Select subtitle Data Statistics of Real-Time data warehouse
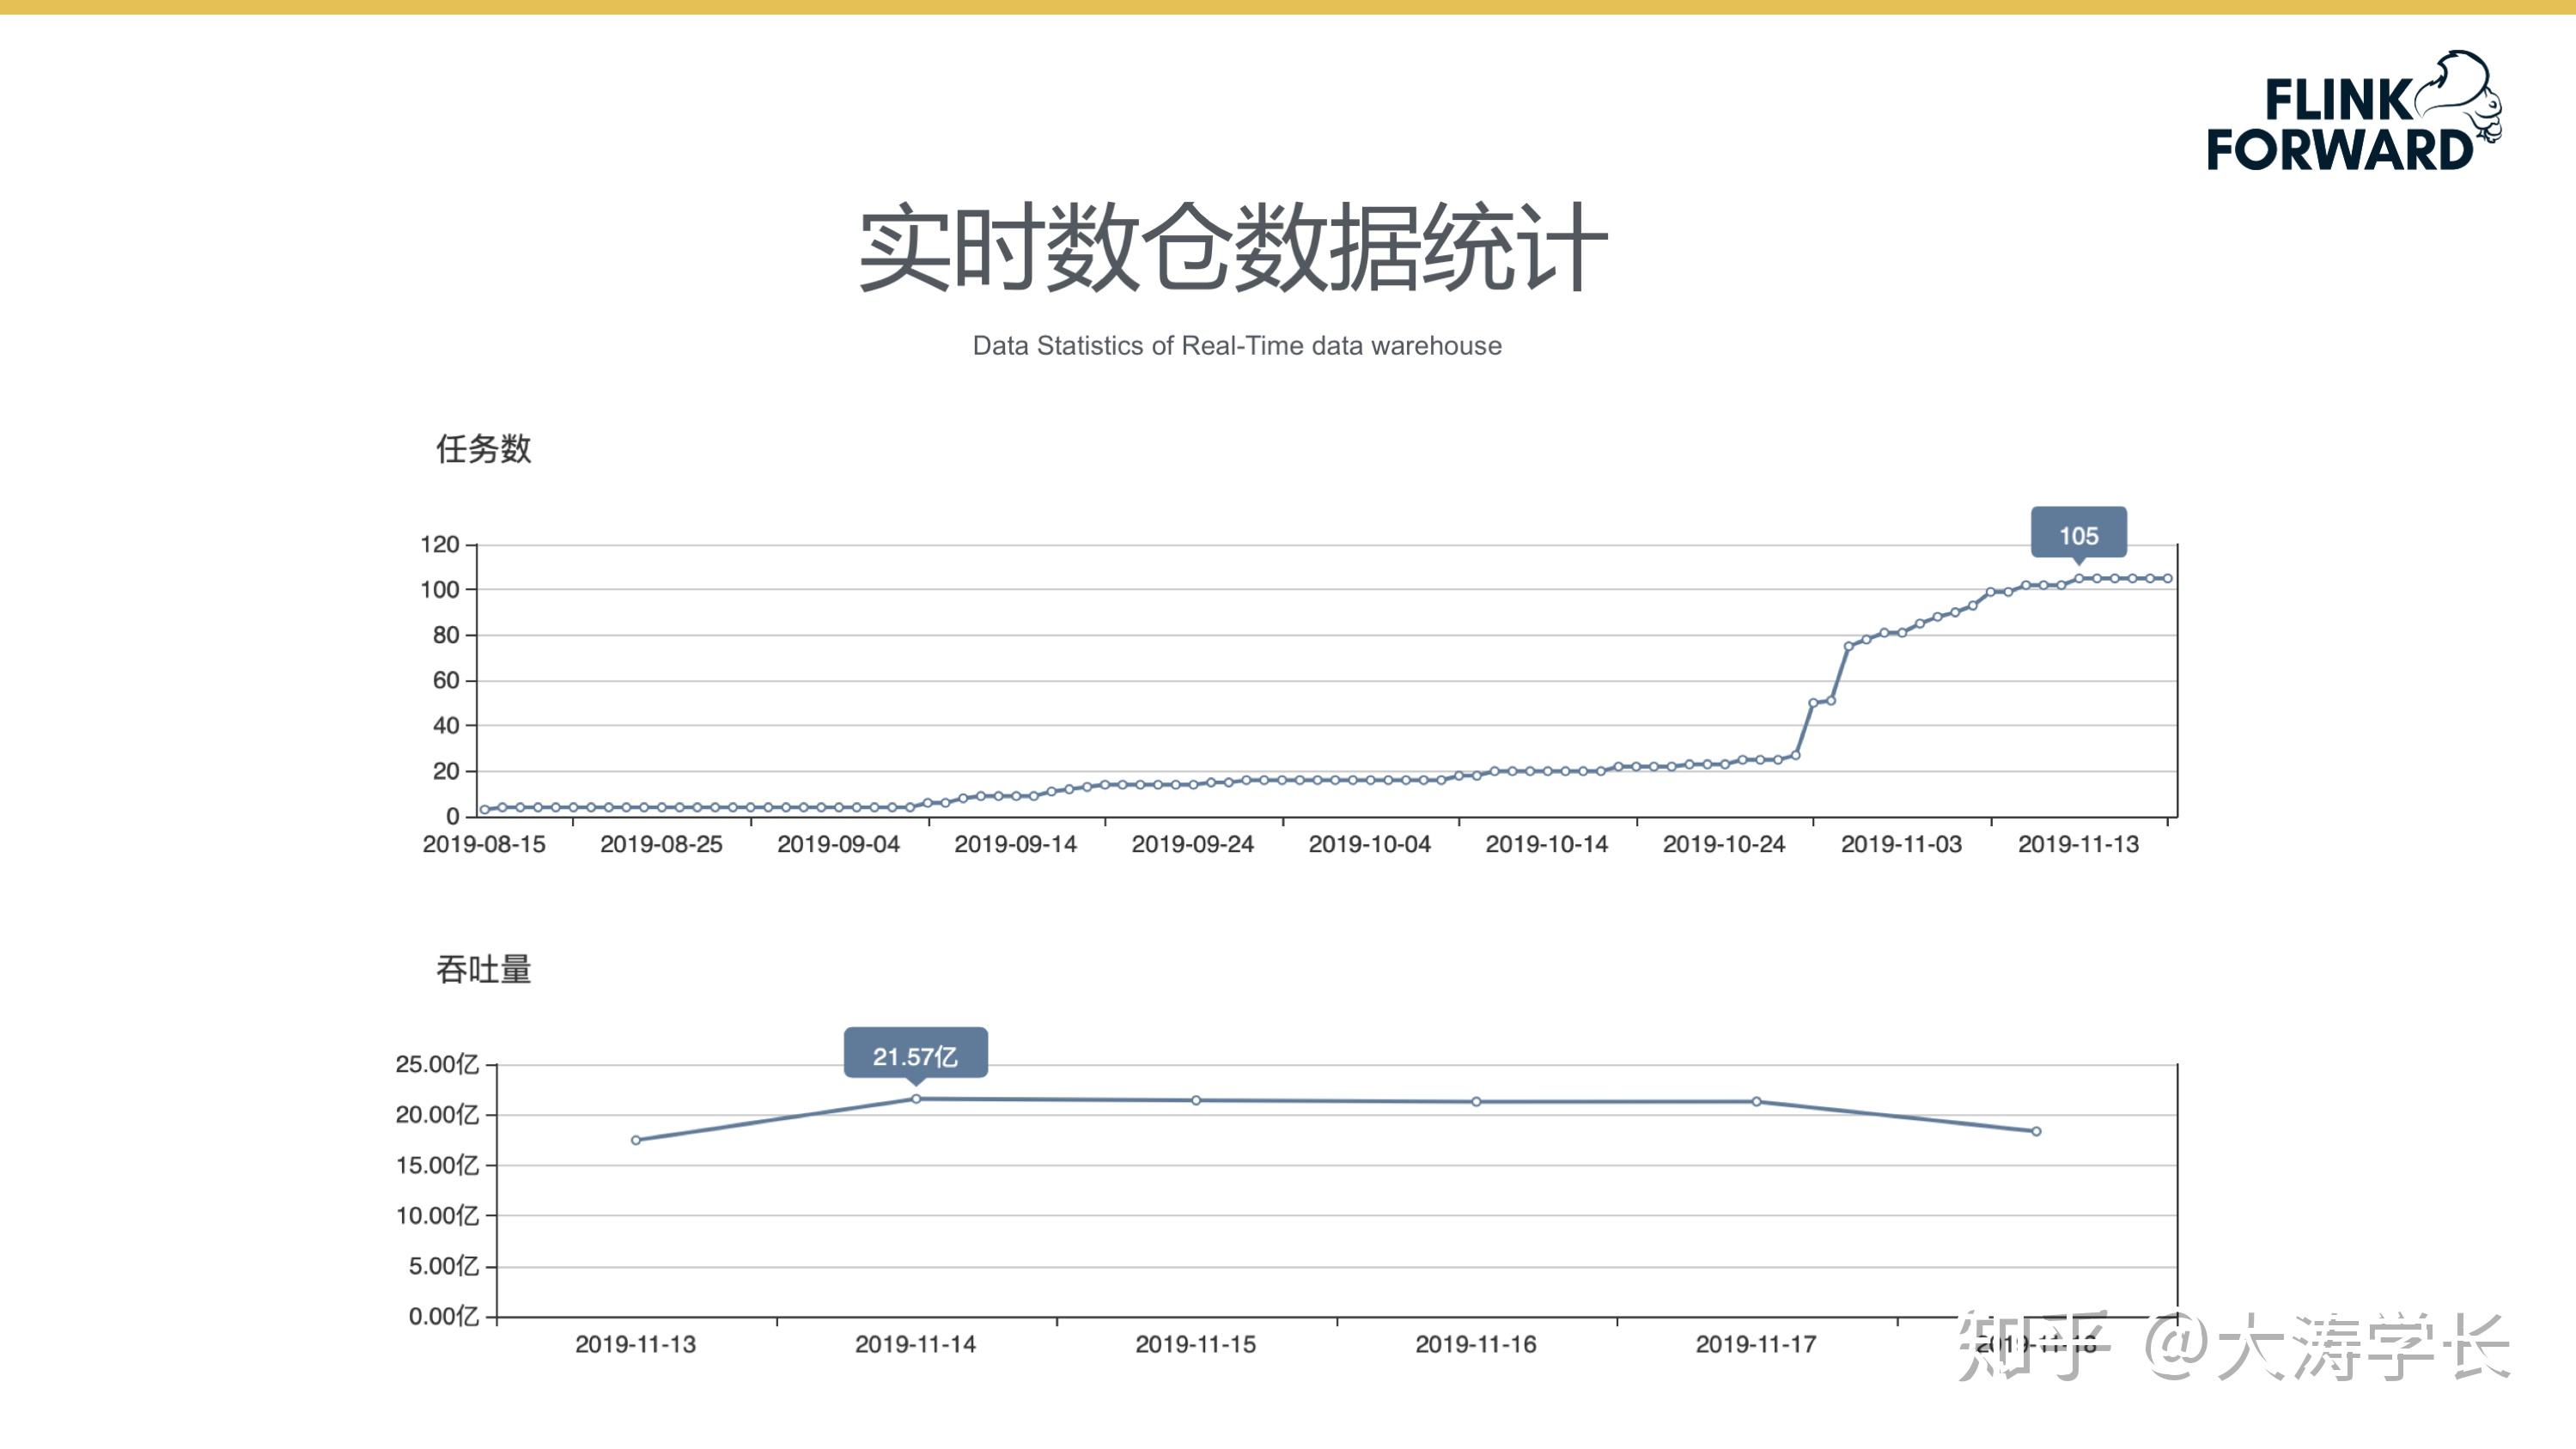Image resolution: width=2576 pixels, height=1449 pixels. 1237,346
